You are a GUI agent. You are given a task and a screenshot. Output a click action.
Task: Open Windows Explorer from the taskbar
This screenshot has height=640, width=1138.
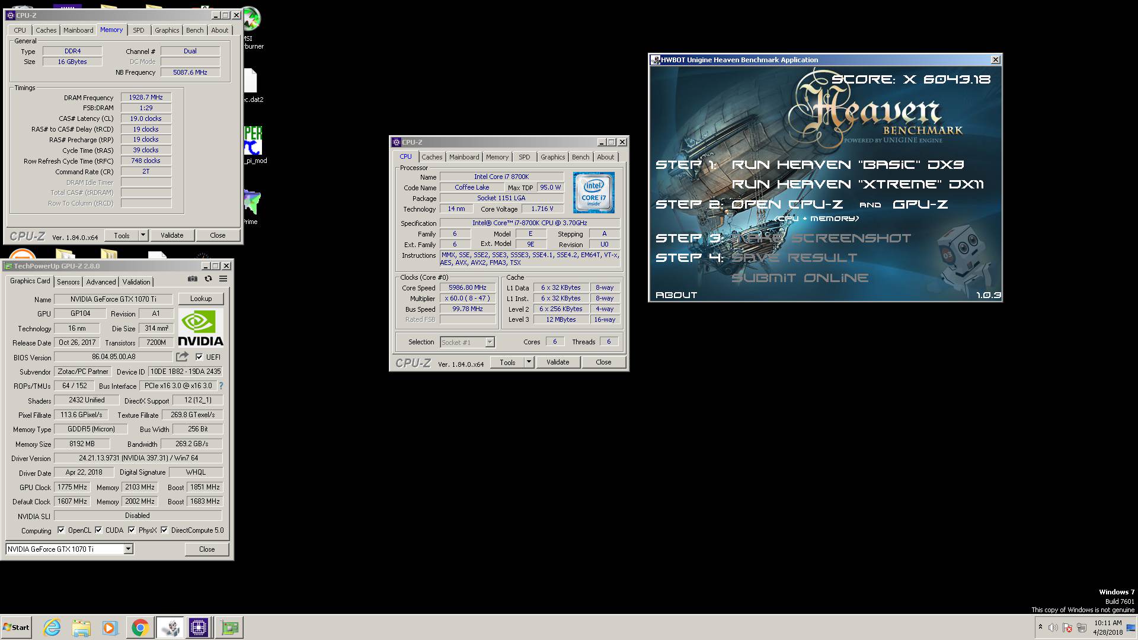click(x=81, y=628)
